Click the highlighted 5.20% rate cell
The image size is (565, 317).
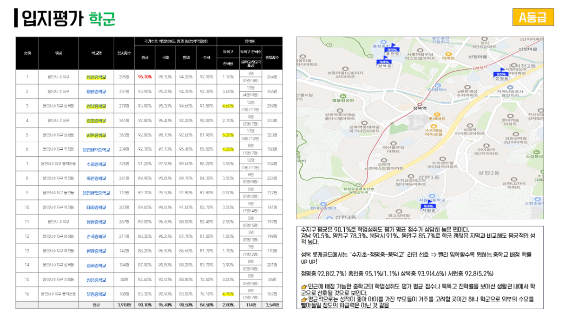pos(228,135)
